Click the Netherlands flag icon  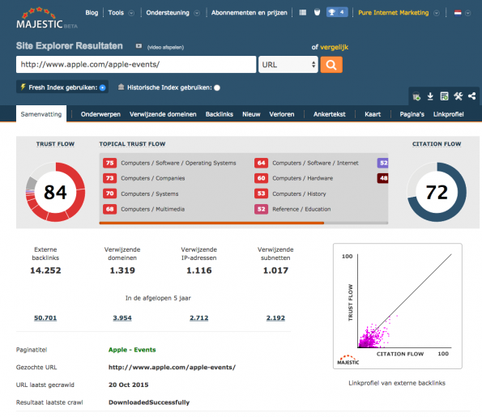458,13
